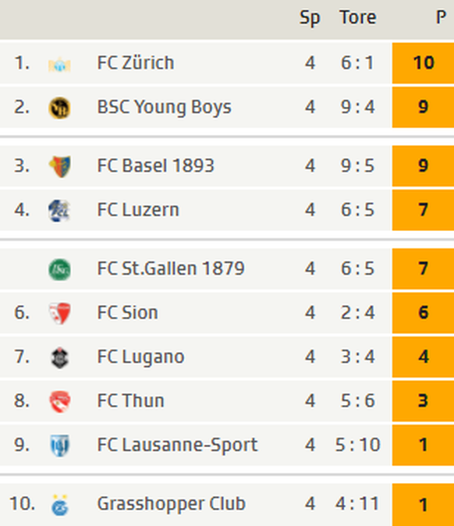
Task: Click the FC St.Gallen 1879 green crest
Action: (x=59, y=269)
